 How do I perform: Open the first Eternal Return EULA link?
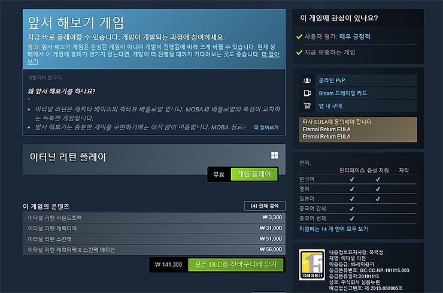(326, 129)
